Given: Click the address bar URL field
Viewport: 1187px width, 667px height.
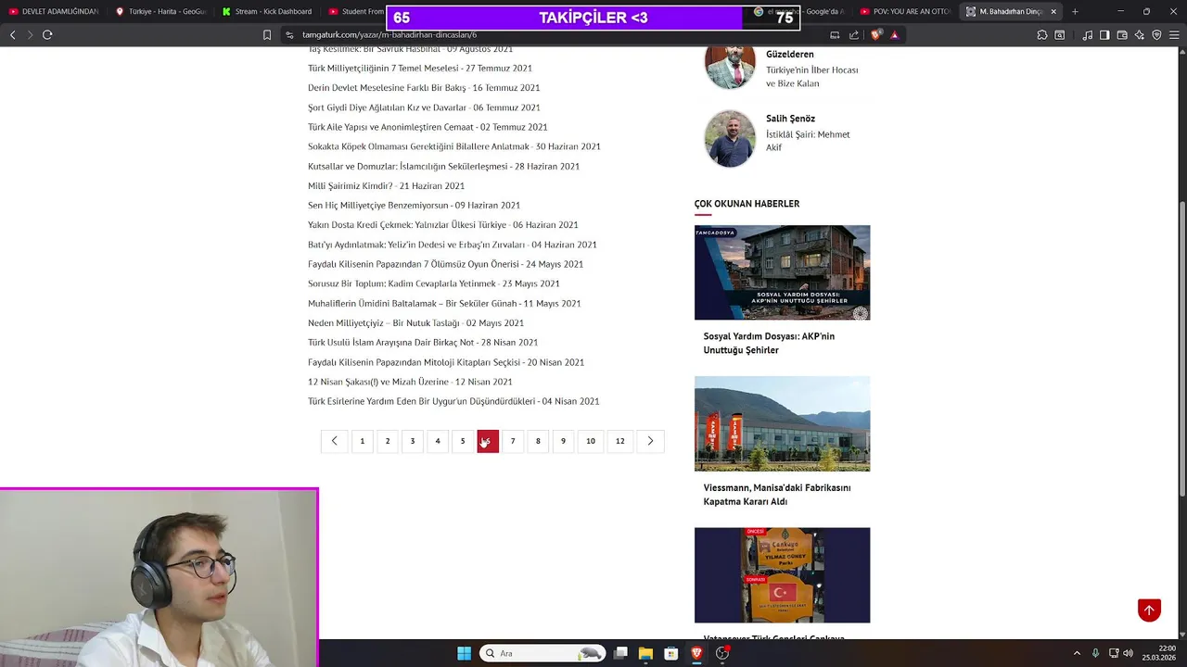Looking at the screenshot, I should [x=556, y=34].
